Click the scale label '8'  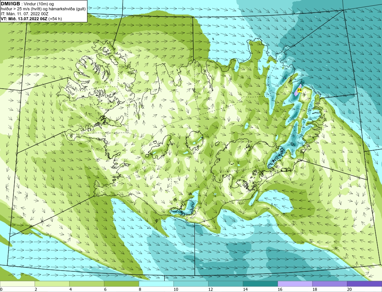click(x=140, y=289)
